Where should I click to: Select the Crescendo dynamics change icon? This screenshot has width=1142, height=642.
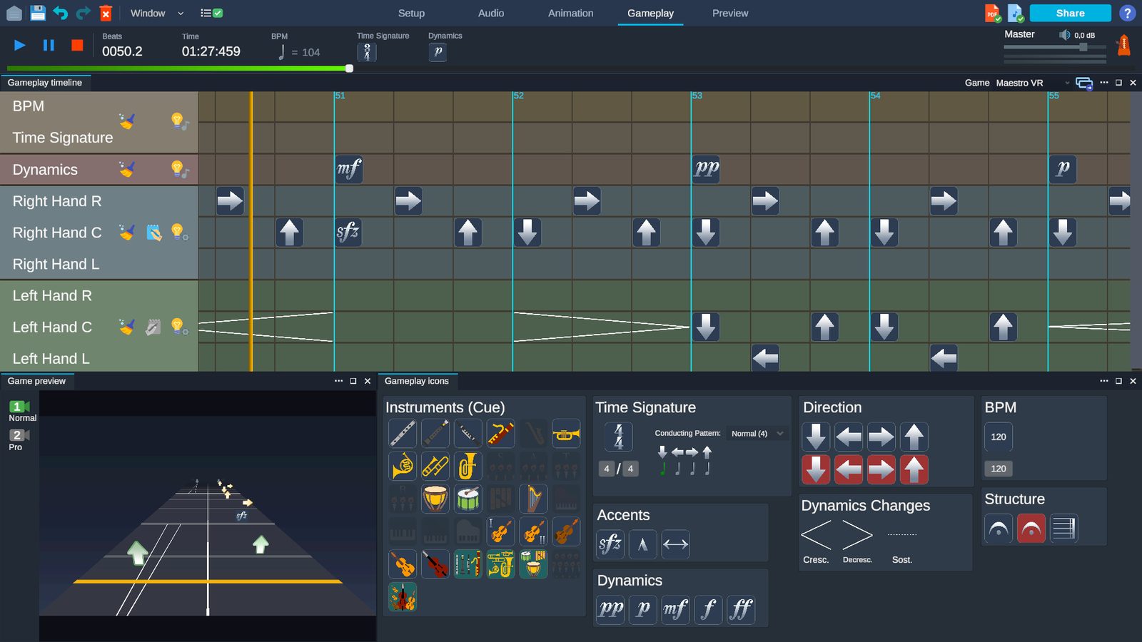click(816, 535)
